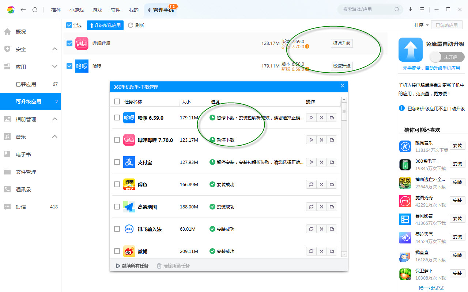468x292 pixels.
Task: Open folder for 哔哩哔哩 7.70.0
Action: 332,140
